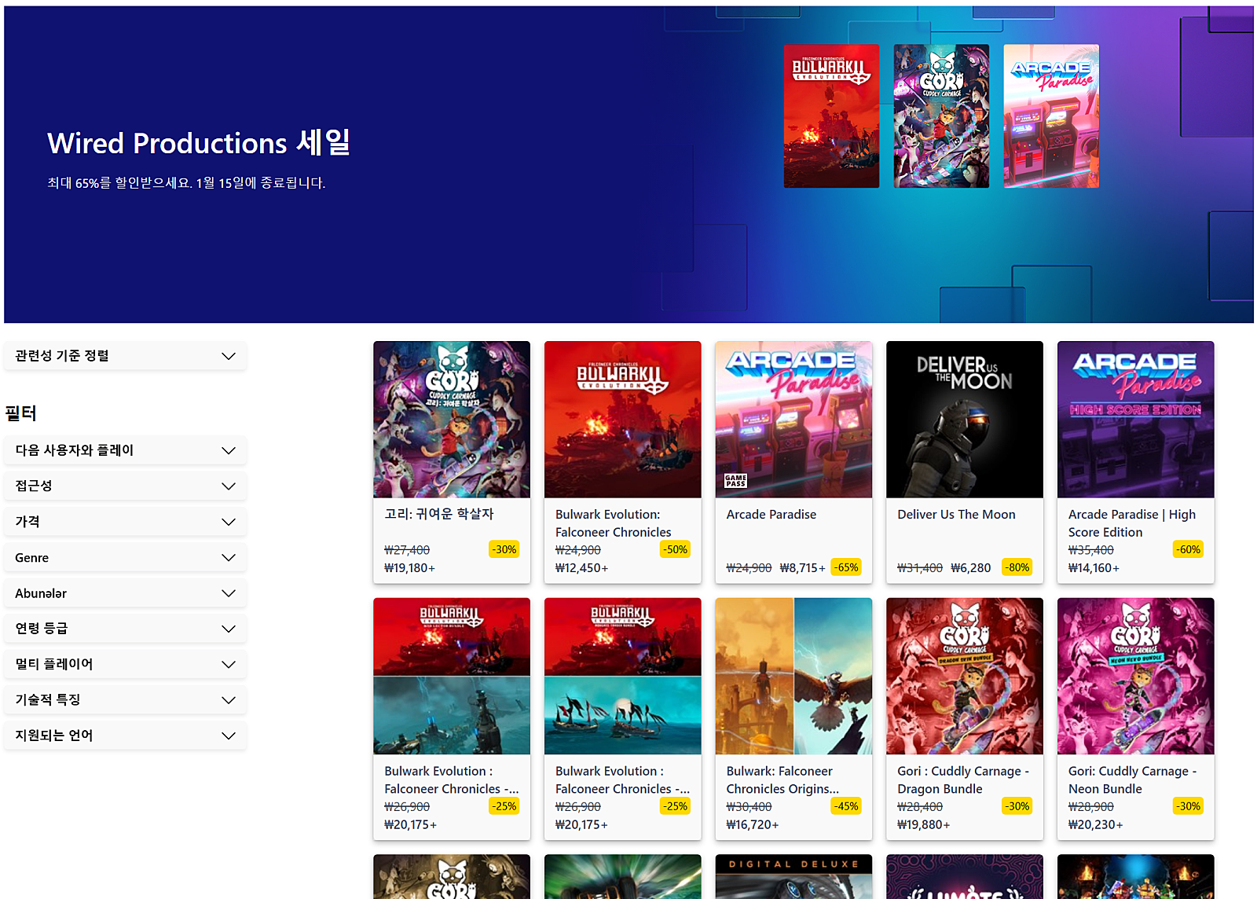Expand the 멀티 플레이어 filter
The image size is (1257, 899).
[x=125, y=664]
